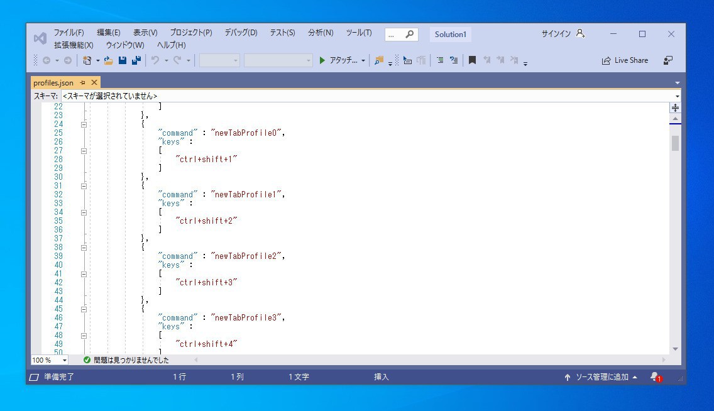The image size is (714, 411).
Task: Open the 表示(V) menu
Action: click(x=145, y=33)
